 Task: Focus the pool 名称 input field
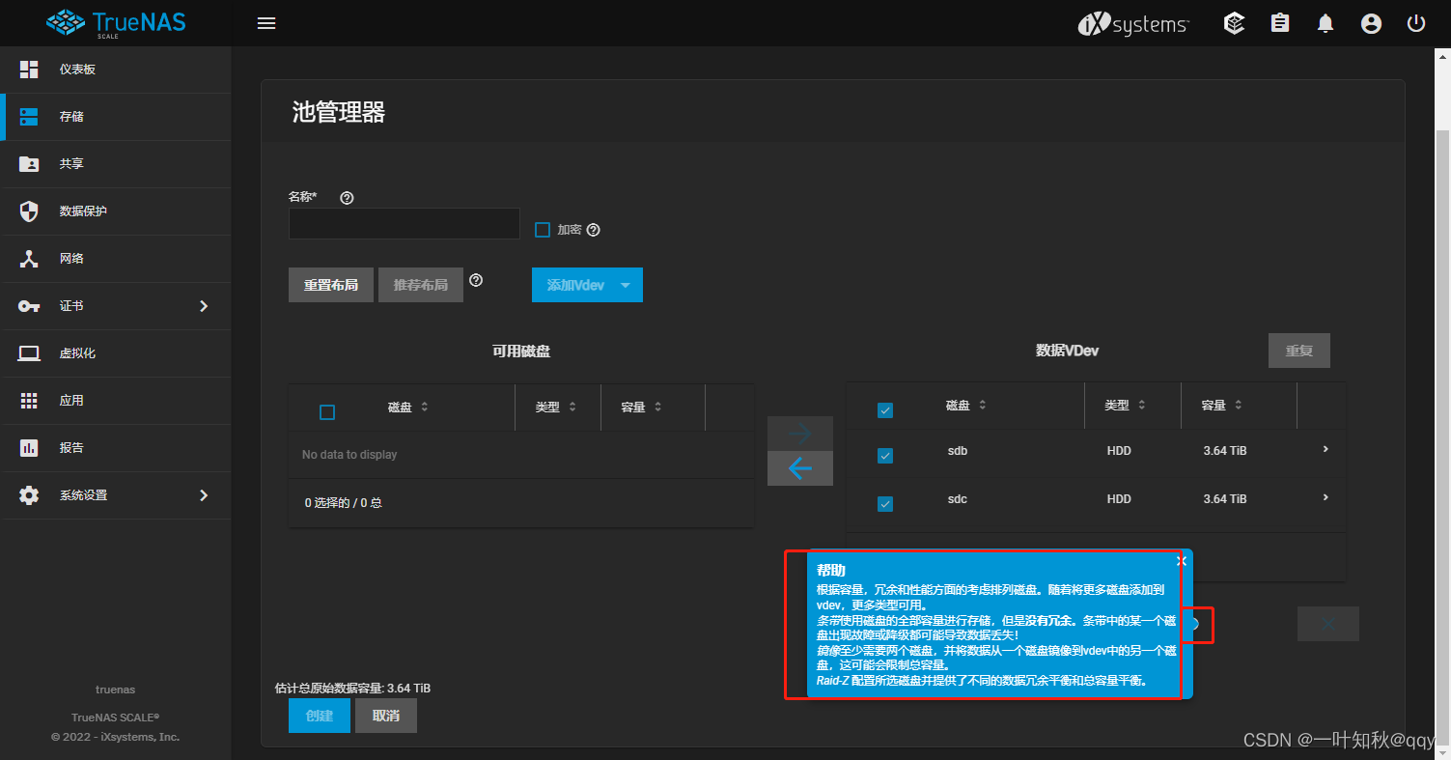tap(405, 224)
